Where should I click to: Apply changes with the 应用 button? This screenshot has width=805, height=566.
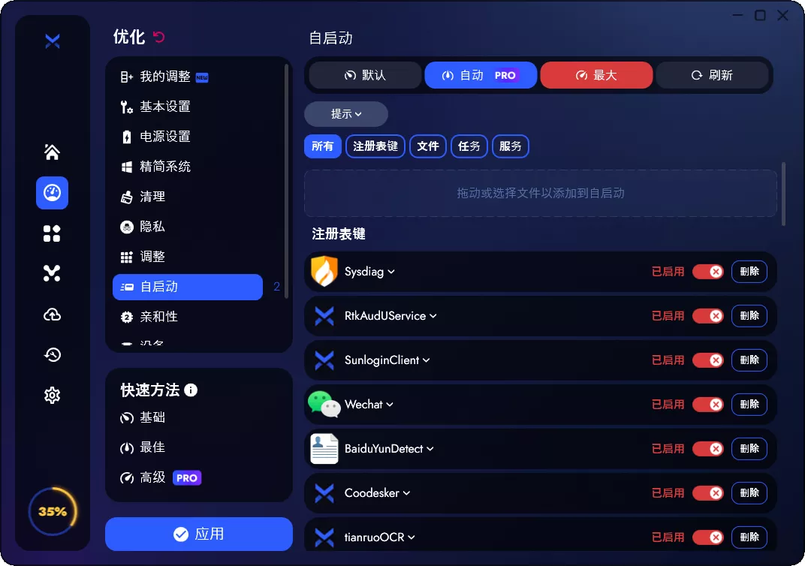pos(198,533)
